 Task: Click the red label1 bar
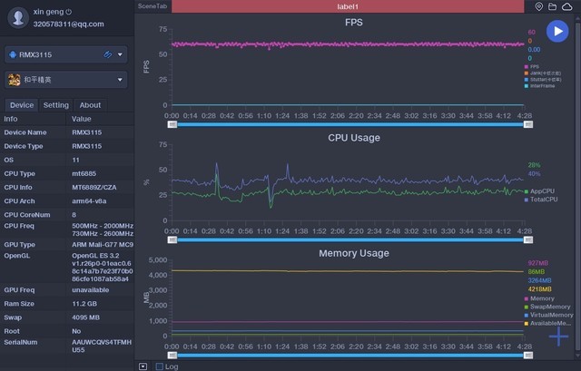(x=349, y=6)
